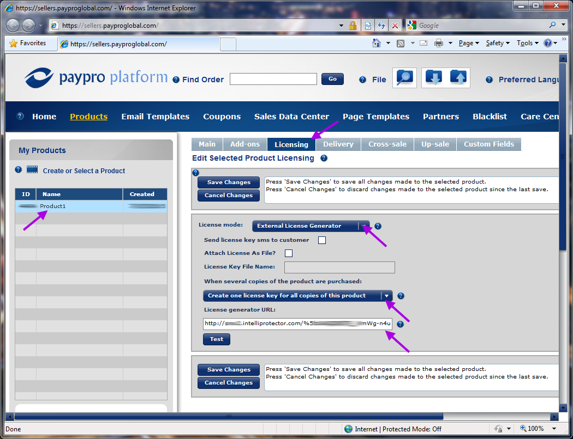Screen dimensions: 573x439
Task: Switch to the Add-ons tab
Action: [245, 144]
